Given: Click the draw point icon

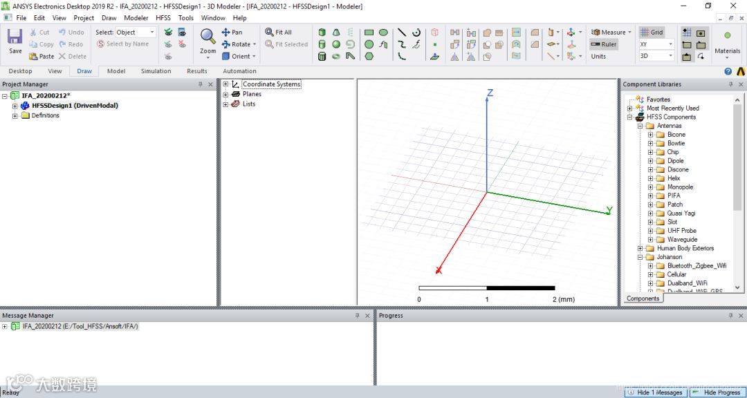Looking at the screenshot, I should [435, 44].
